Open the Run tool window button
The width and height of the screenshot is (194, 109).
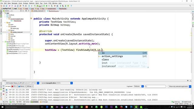pyautogui.click(x=12, y=102)
